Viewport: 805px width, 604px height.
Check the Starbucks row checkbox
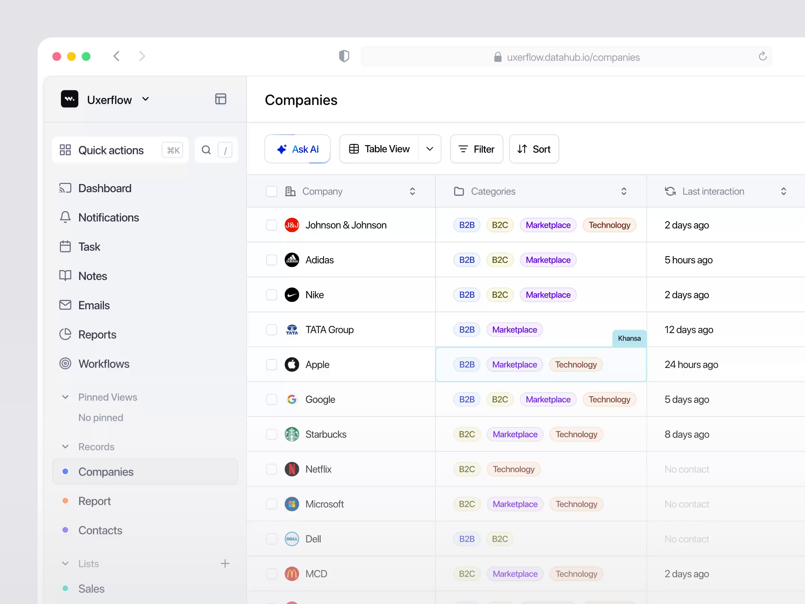pos(271,434)
